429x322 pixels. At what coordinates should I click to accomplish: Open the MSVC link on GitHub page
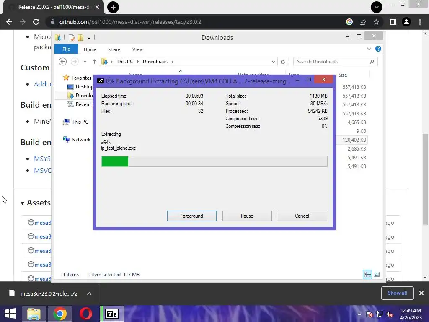42,171
